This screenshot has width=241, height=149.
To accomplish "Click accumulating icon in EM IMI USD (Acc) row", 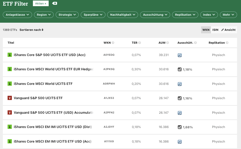I will [x=180, y=142].
